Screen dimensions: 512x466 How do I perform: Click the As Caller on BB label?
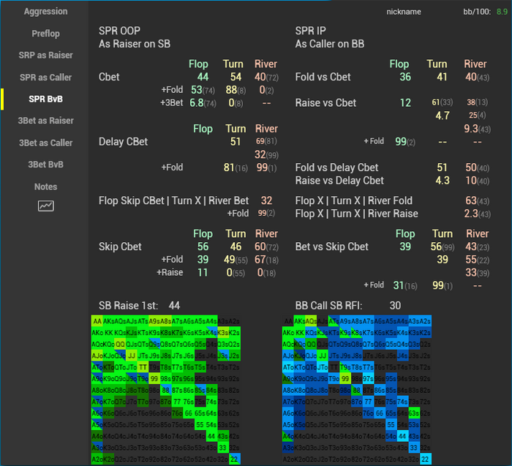click(x=330, y=44)
